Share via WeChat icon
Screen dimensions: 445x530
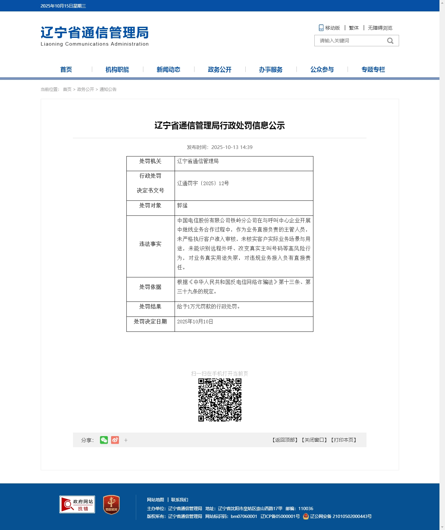(104, 440)
